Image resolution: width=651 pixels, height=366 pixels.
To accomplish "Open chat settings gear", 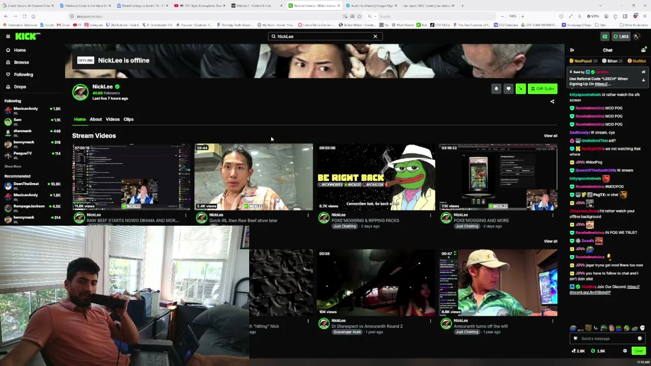I will [625, 351].
